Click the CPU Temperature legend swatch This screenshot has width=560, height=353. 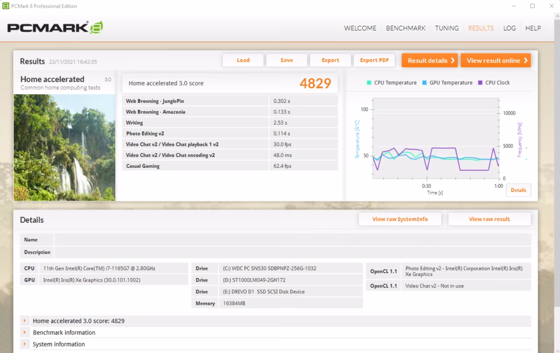369,83
